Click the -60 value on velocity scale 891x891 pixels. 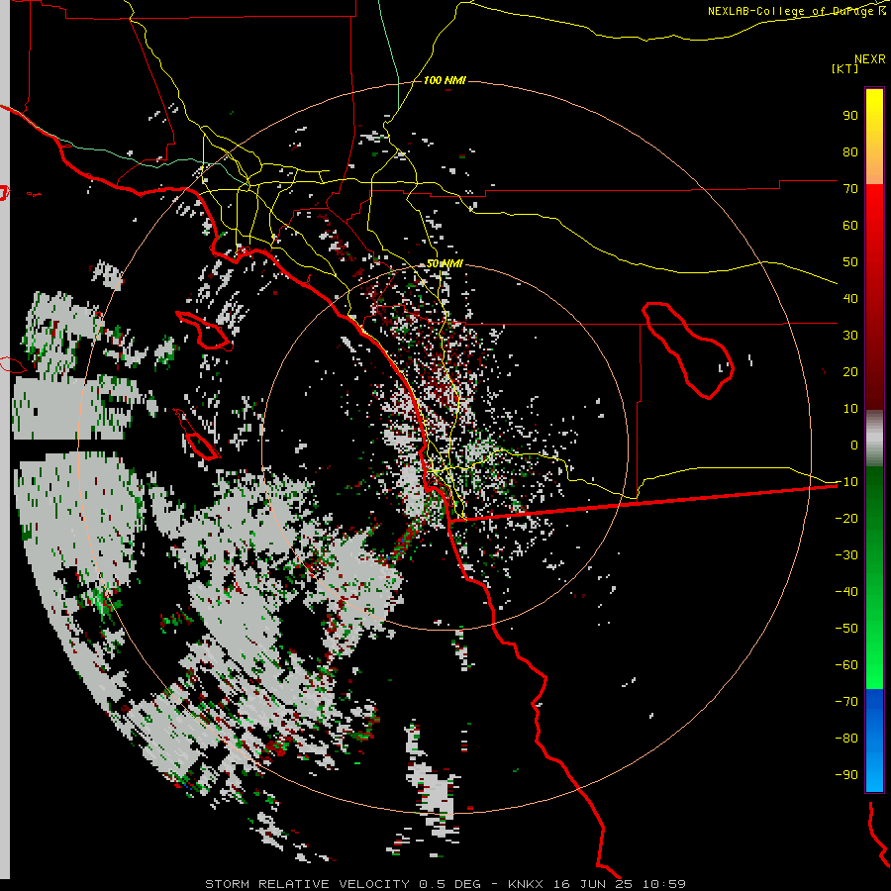[846, 665]
